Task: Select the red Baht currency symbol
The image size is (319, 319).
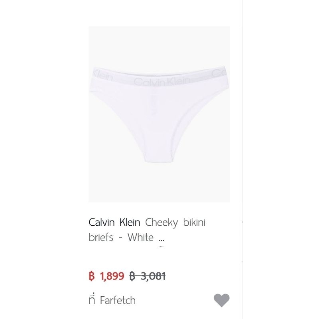Action: click(92, 276)
